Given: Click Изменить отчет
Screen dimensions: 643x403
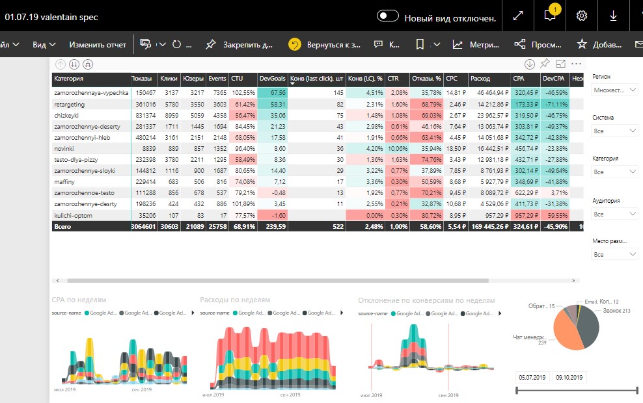Looking at the screenshot, I should [98, 45].
